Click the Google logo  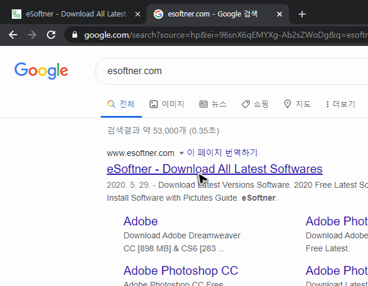(41, 71)
